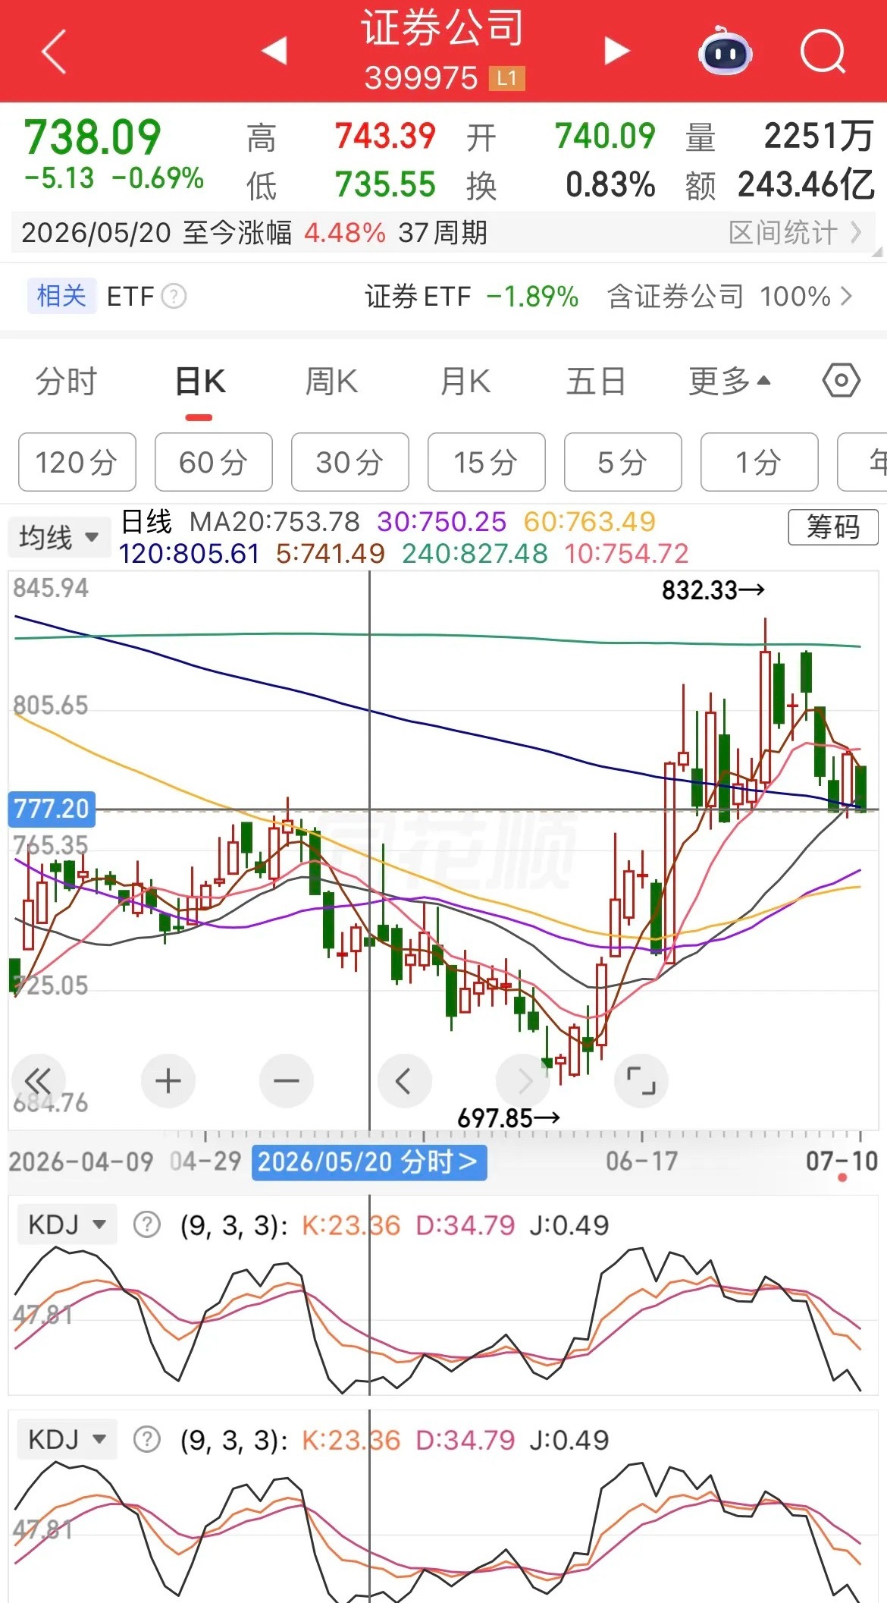887x1603 pixels.
Task: Open second KDJ indicator dropdown
Action: click(x=67, y=1439)
